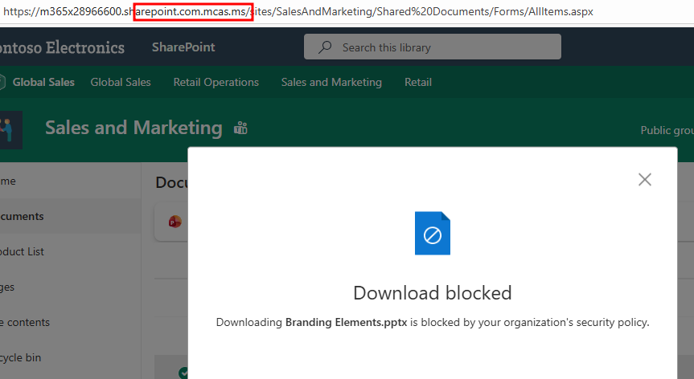Screen dimensions: 694x379
Task: Open Site contents from left navigation
Action: pyautogui.click(x=25, y=322)
